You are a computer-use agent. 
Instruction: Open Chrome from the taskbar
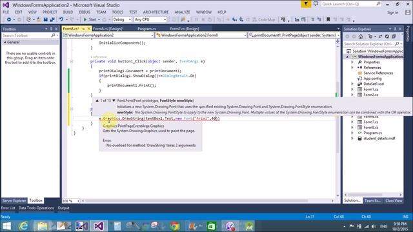point(174,226)
